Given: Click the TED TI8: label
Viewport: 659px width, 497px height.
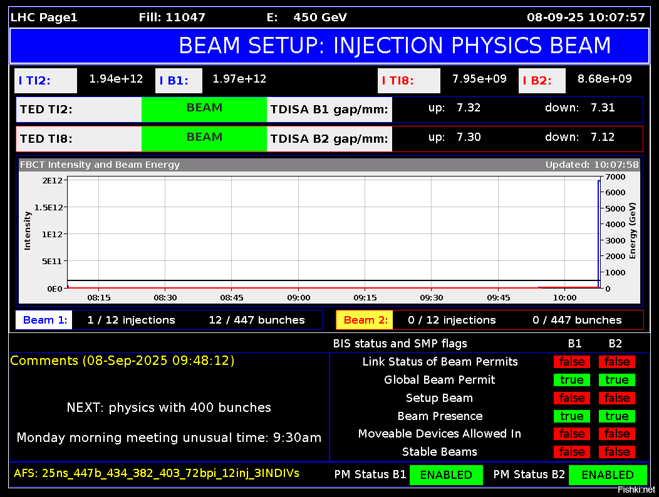Looking at the screenshot, I should 79,139.
